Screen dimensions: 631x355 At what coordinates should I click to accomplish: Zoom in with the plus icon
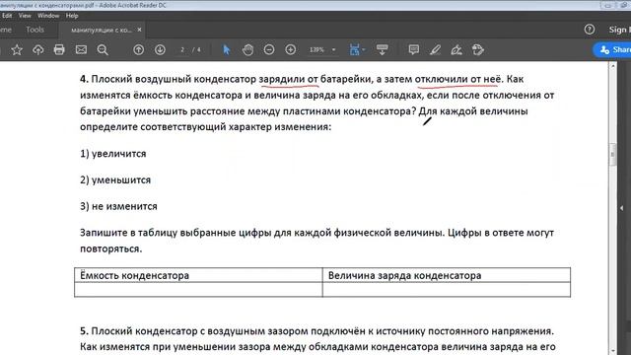[x=291, y=50]
